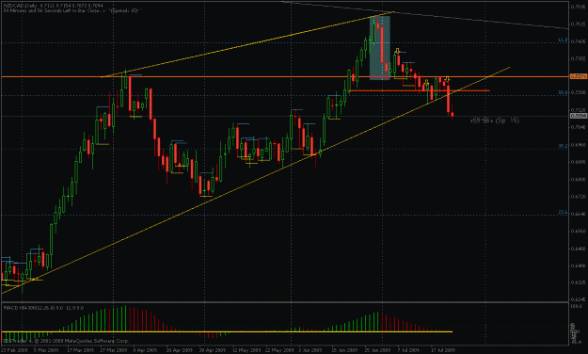Viewport: 588px width, 354px height.
Task: Click the spread countdown label near last candle
Action: 495,121
